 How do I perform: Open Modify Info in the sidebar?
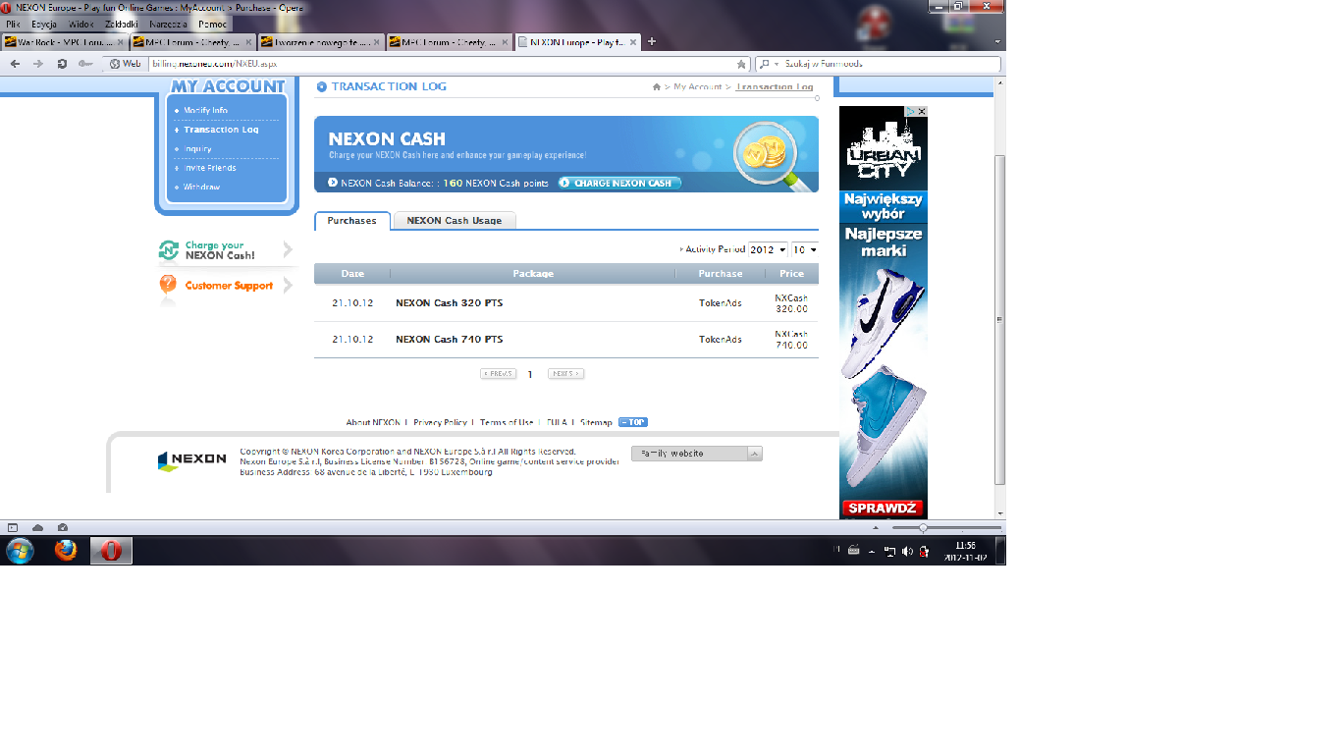click(x=205, y=111)
